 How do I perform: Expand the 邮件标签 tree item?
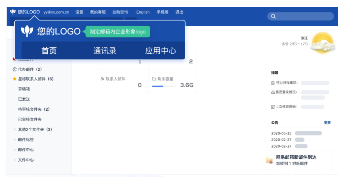(15, 140)
